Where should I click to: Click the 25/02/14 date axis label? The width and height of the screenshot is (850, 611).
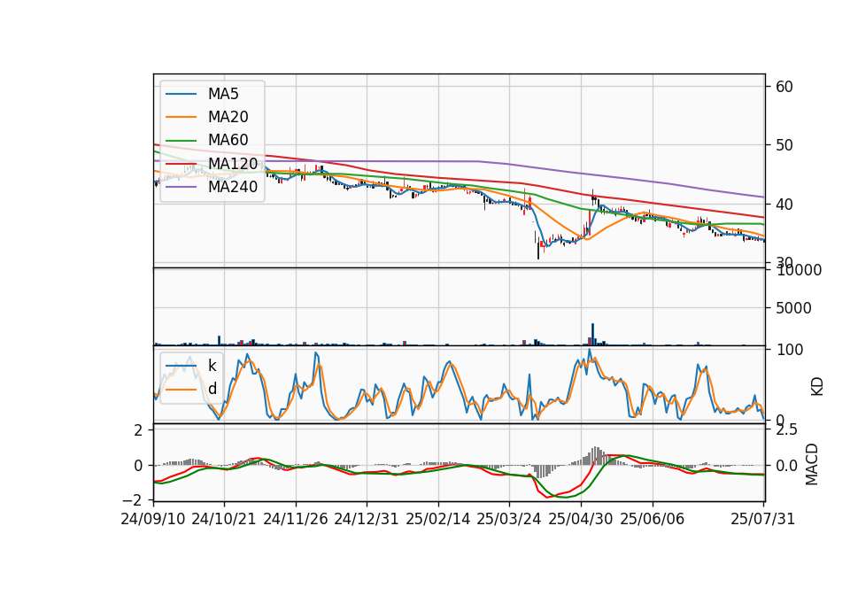438,519
